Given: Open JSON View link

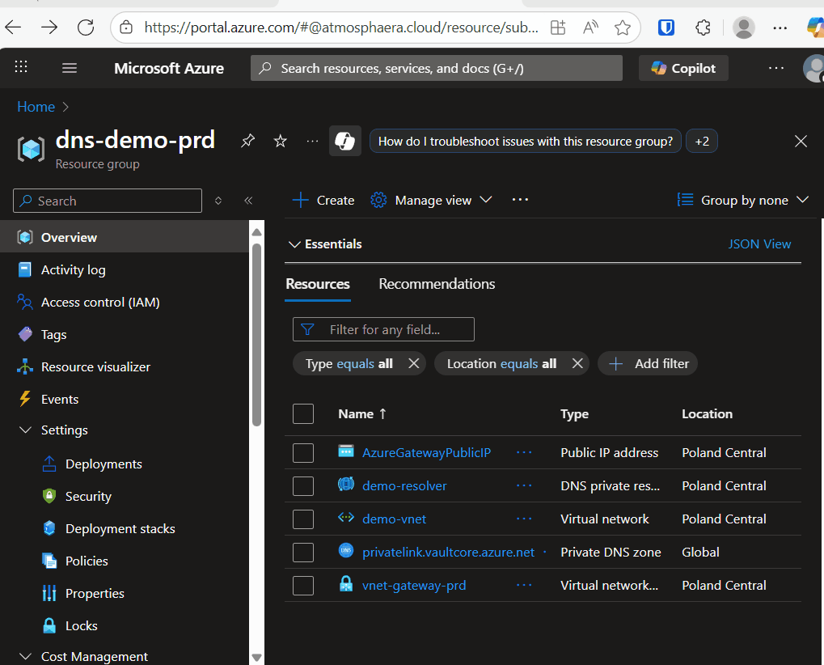Looking at the screenshot, I should [759, 244].
